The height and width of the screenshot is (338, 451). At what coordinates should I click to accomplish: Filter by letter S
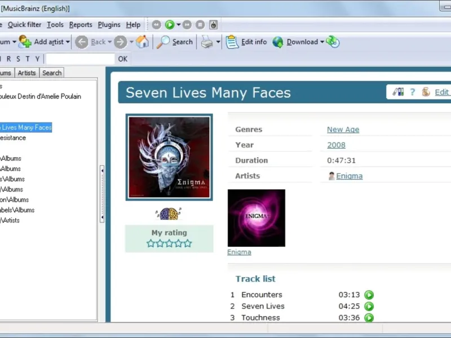(x=18, y=59)
